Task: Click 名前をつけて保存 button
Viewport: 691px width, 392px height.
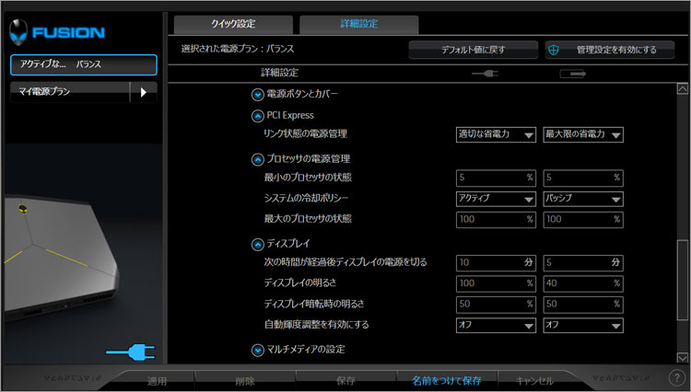Action: click(x=447, y=381)
